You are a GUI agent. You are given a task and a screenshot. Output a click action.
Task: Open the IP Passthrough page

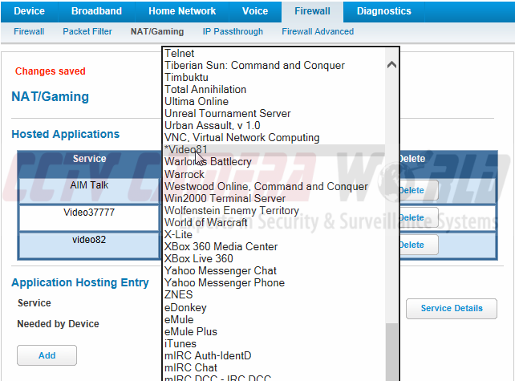233,32
